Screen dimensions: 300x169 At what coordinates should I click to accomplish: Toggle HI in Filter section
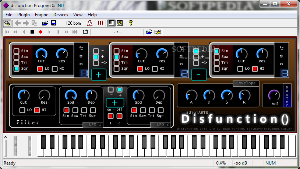tap(37, 110)
